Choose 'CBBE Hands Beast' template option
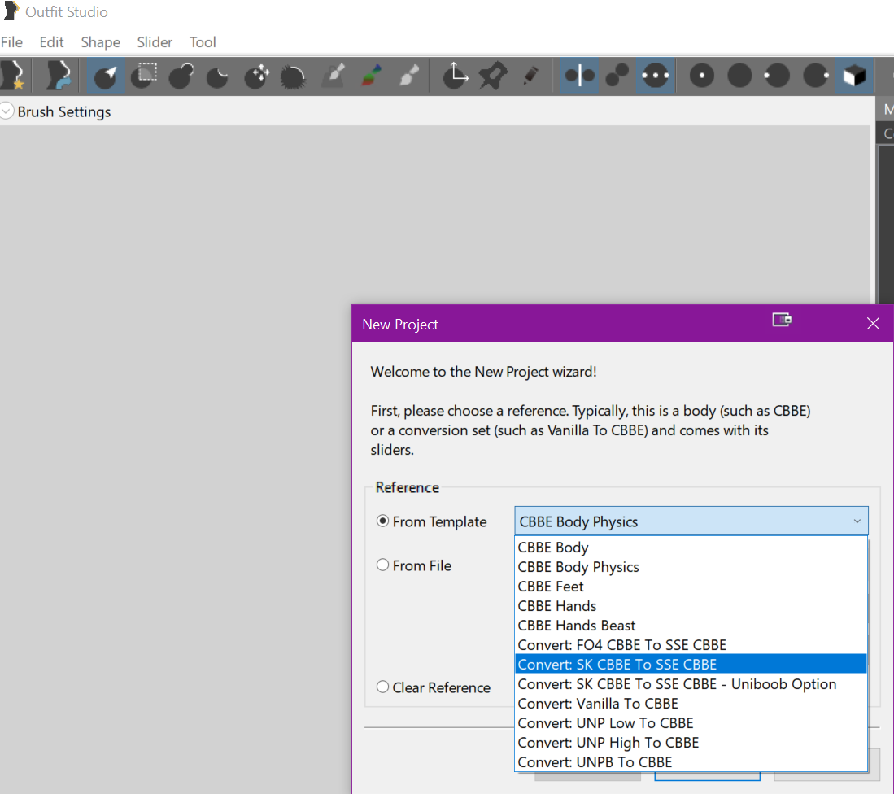894x794 pixels. click(x=691, y=626)
